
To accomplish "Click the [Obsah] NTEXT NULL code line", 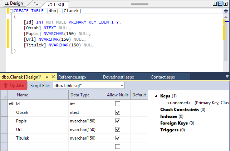I will point(47,28).
